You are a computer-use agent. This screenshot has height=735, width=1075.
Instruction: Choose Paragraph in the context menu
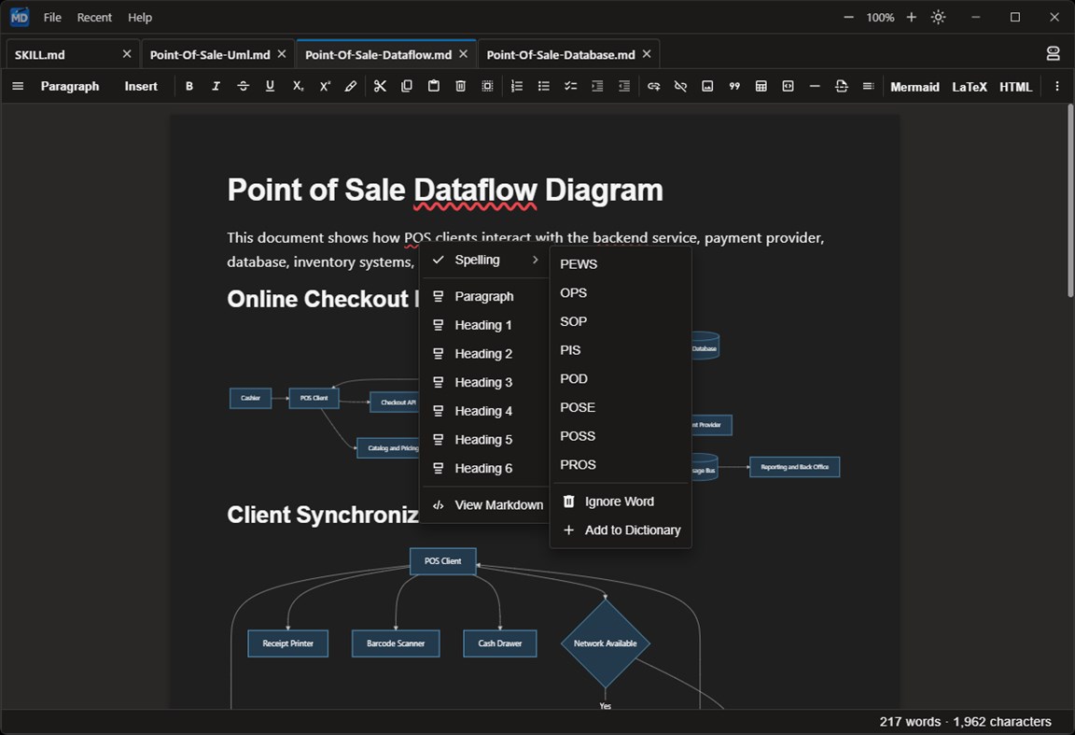coord(484,296)
